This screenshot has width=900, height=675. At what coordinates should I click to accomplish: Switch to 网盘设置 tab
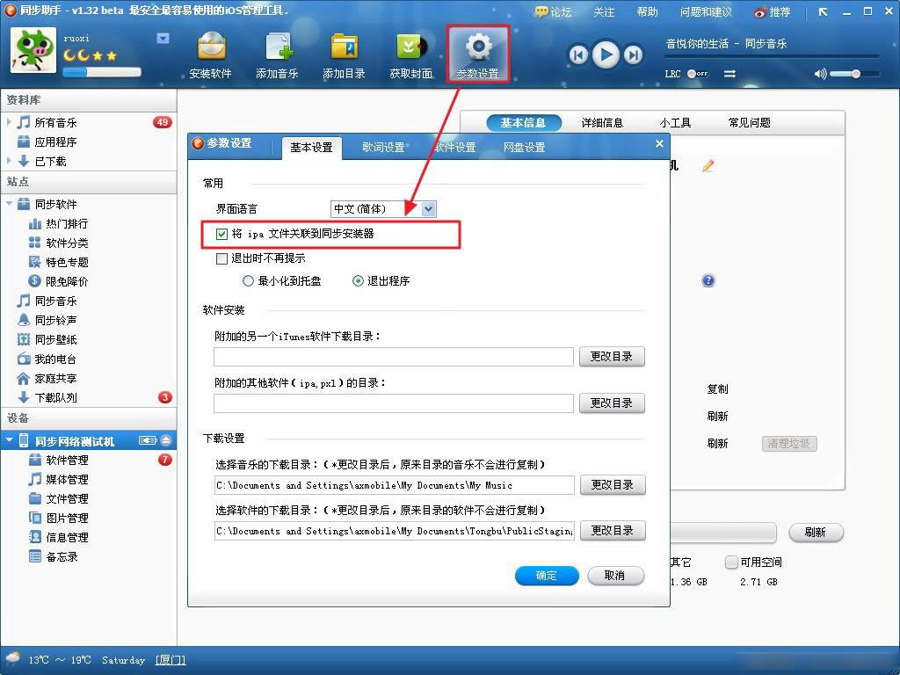pos(524,148)
